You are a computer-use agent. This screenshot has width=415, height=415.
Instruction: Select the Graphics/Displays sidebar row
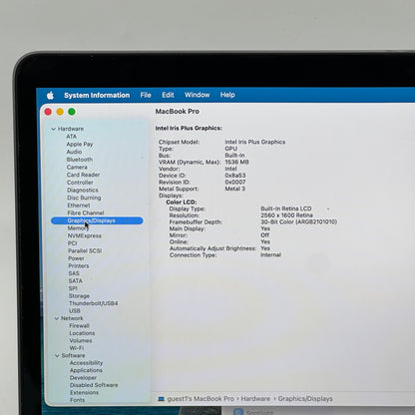[97, 220]
